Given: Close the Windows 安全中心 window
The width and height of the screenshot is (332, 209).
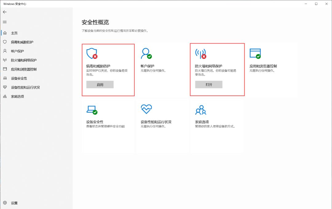Looking at the screenshot, I should click(326, 4).
